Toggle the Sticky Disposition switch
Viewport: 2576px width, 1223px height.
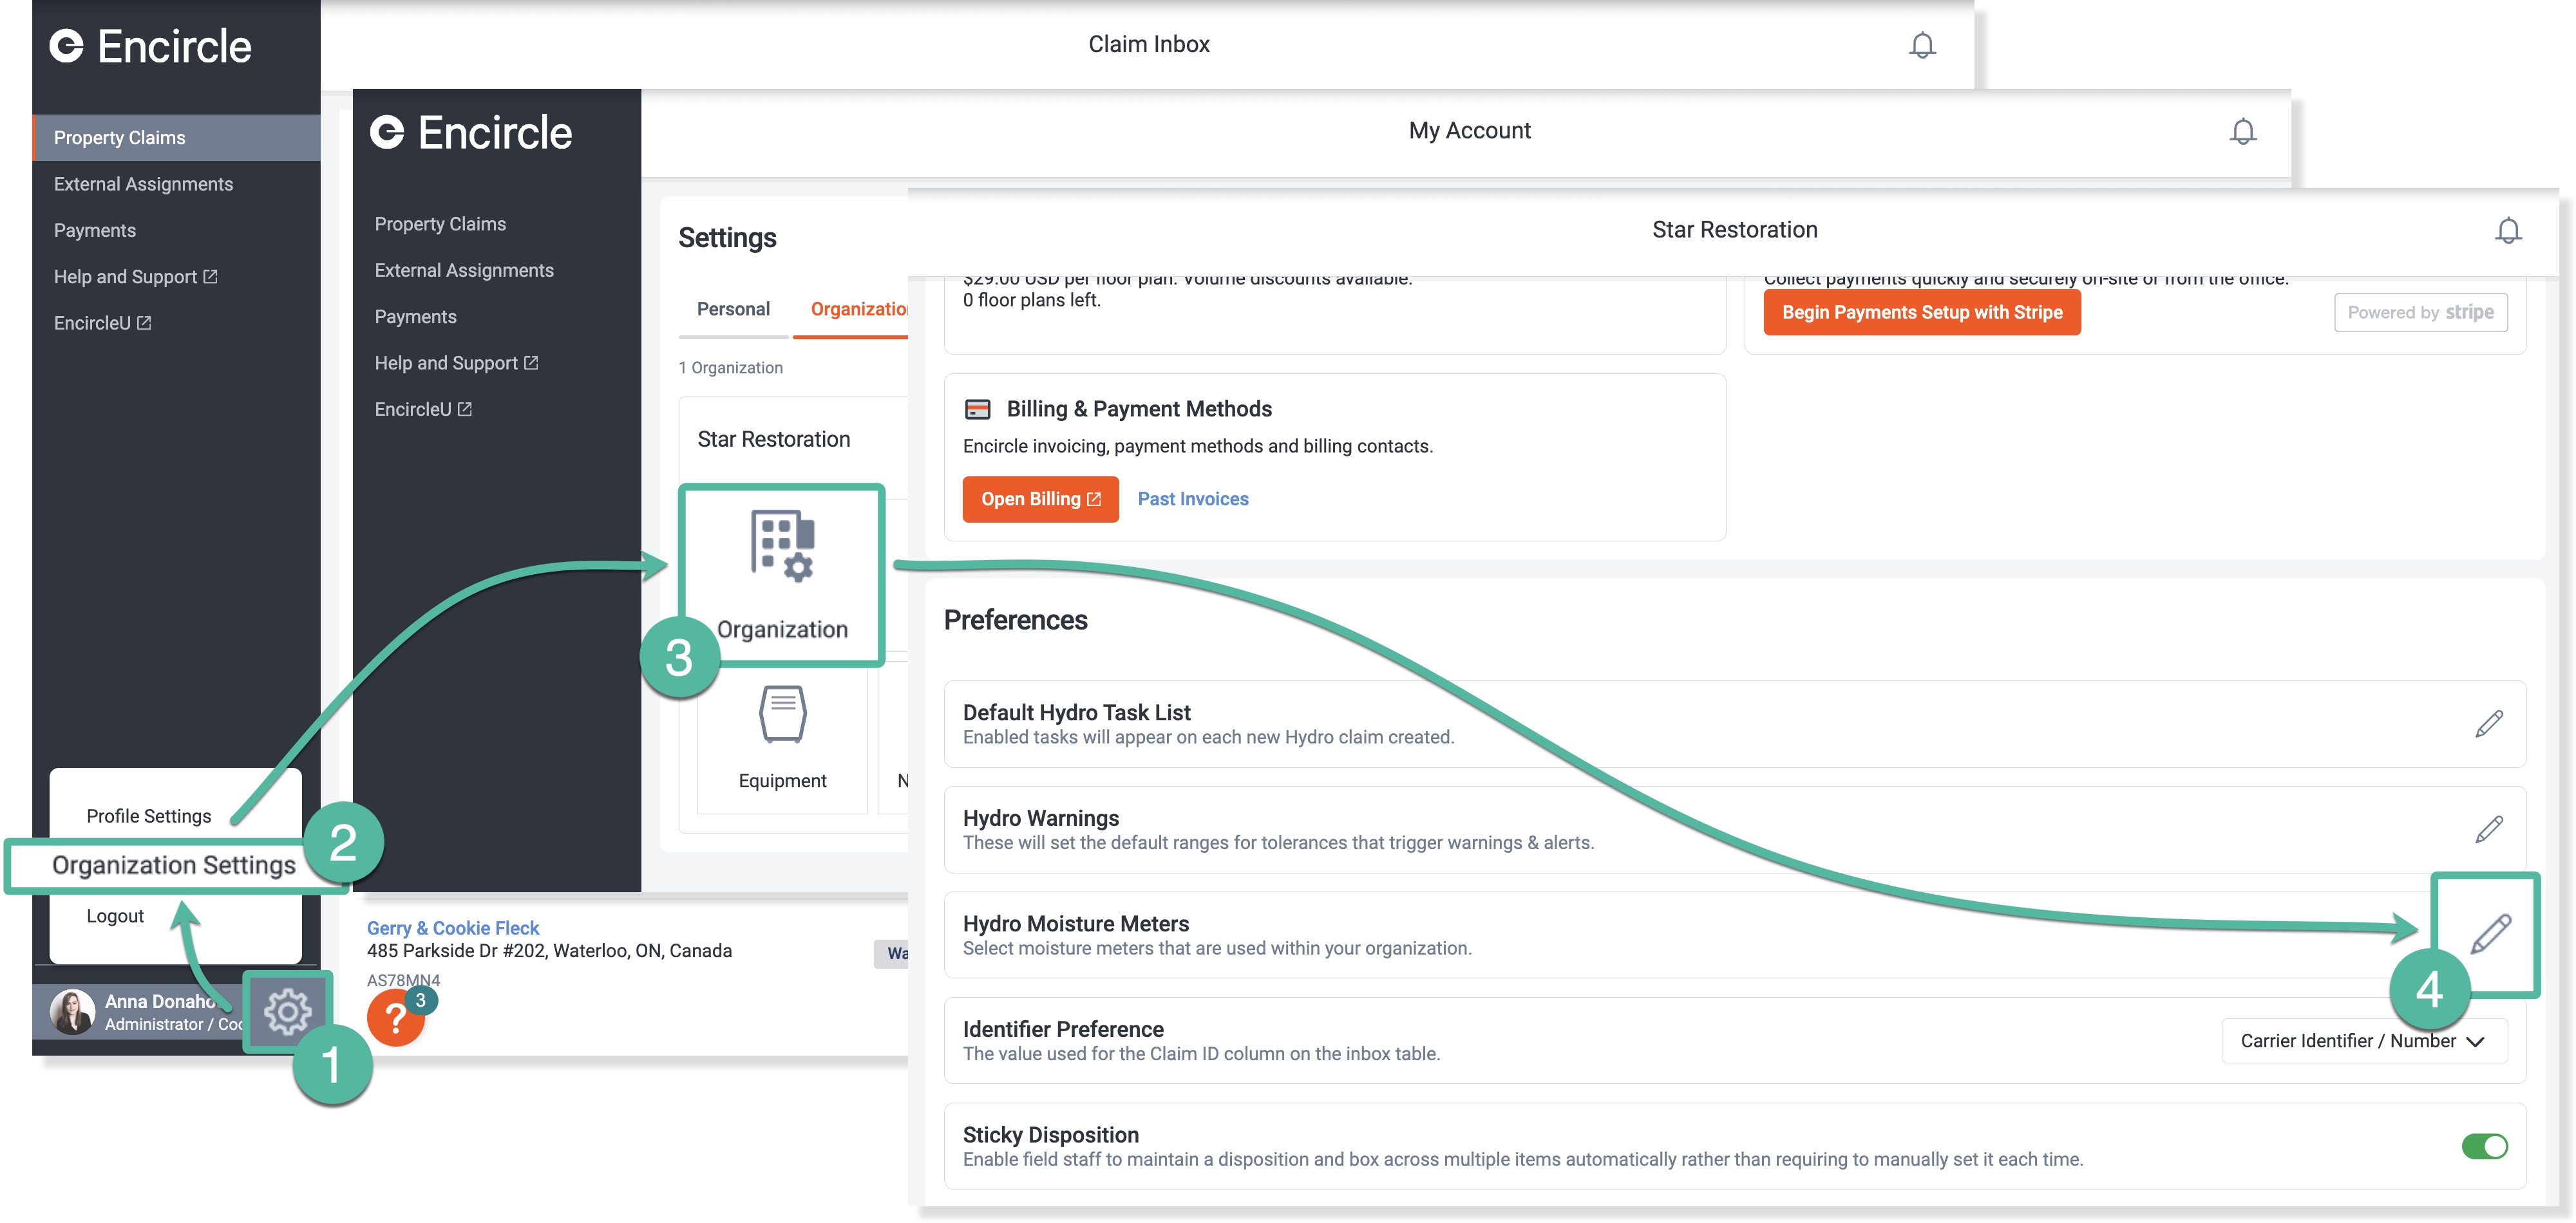(x=2484, y=1146)
